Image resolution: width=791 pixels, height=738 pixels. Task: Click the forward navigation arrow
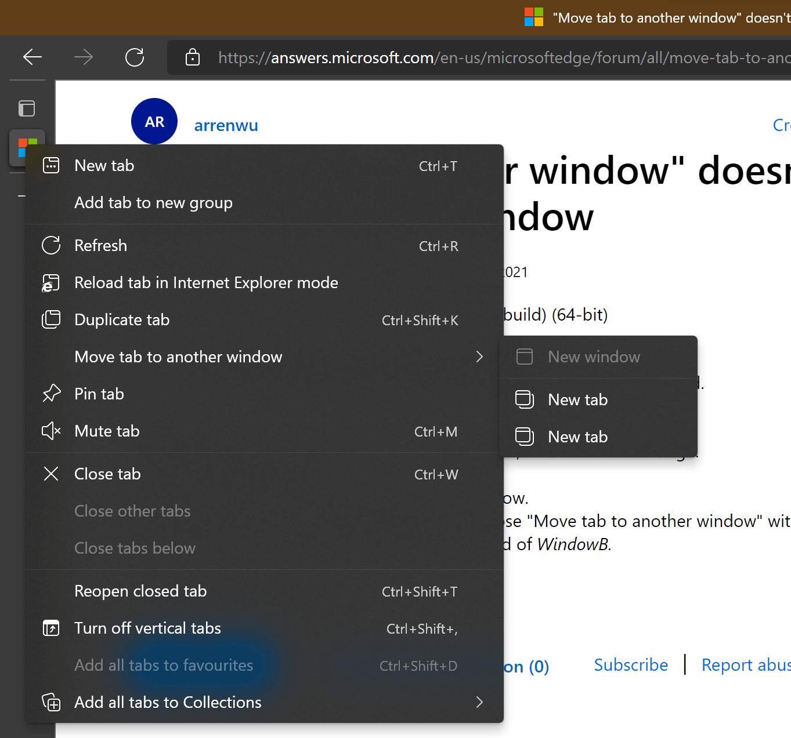[84, 57]
